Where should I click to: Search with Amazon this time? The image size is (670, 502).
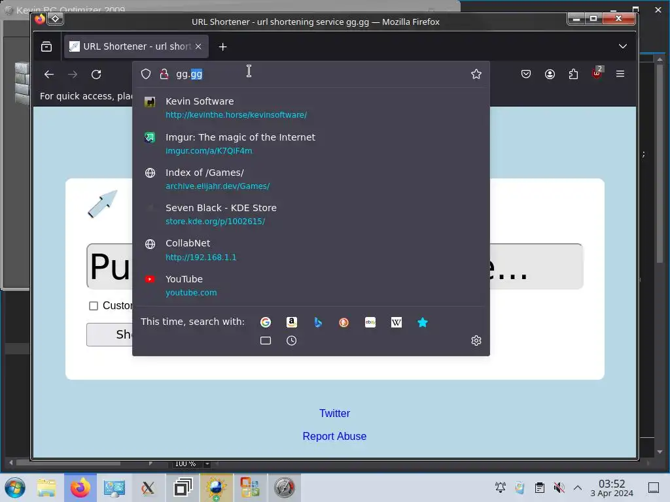click(291, 322)
